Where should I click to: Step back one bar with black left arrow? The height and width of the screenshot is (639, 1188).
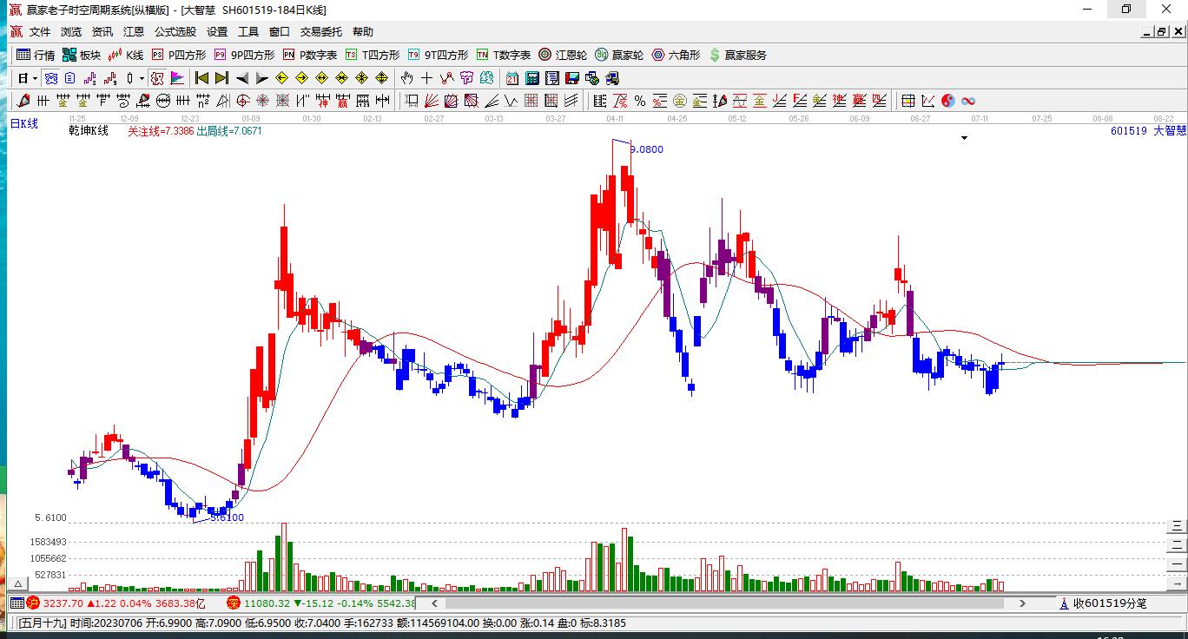point(242,78)
